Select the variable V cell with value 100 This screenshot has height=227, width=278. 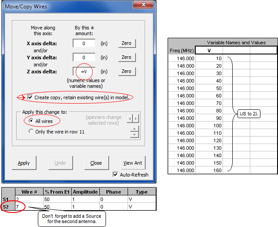[209, 125]
